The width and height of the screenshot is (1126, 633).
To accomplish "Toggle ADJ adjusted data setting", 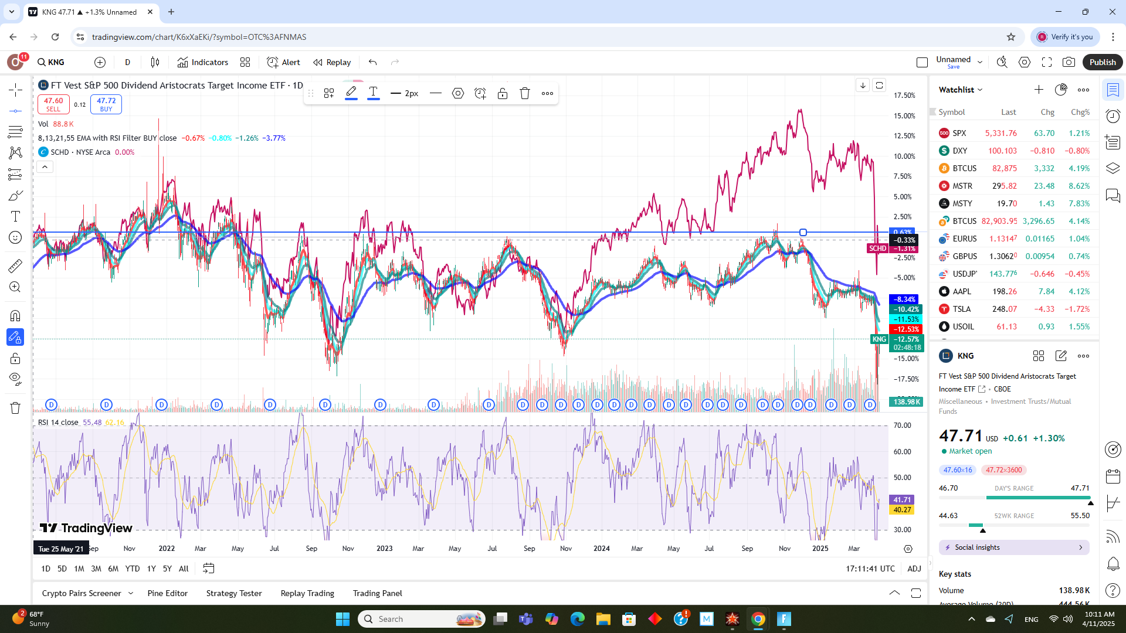I will pos(914,569).
